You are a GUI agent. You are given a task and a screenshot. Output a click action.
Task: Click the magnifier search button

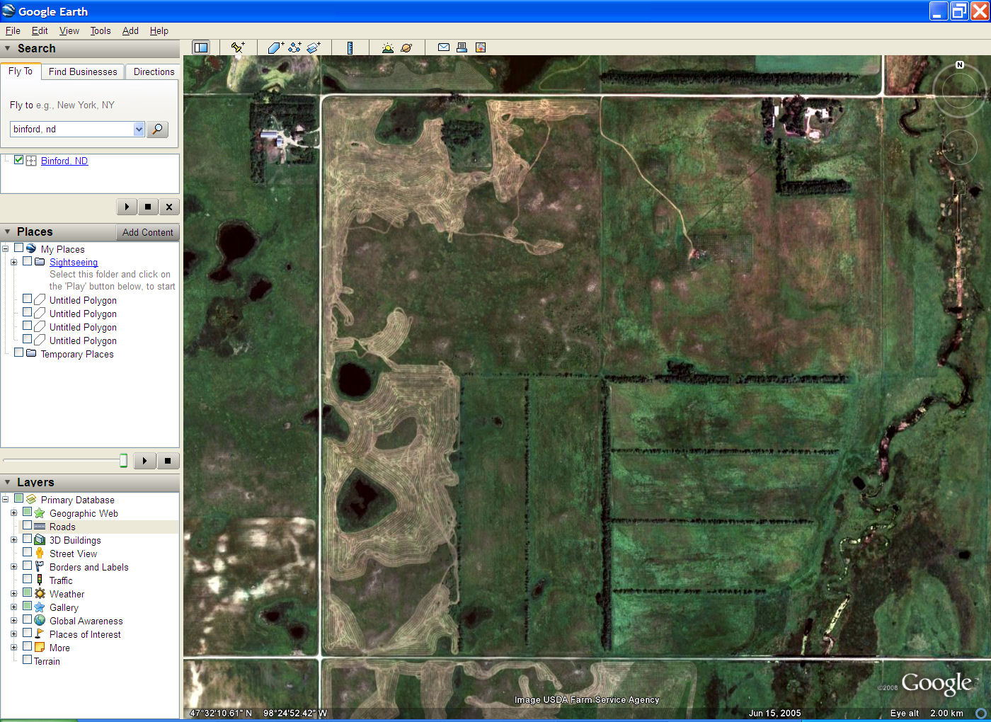pos(158,129)
